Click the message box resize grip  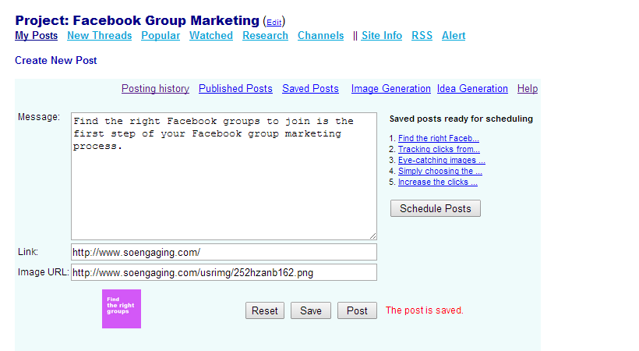coord(373,236)
